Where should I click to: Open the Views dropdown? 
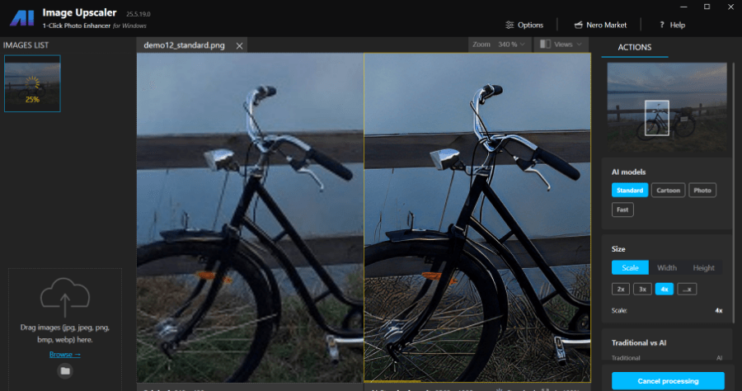(x=561, y=45)
